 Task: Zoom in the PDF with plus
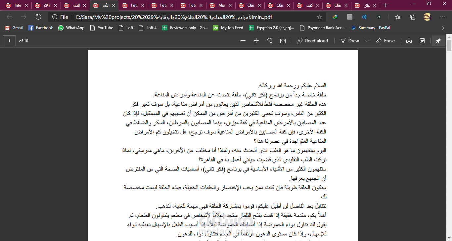(256, 41)
